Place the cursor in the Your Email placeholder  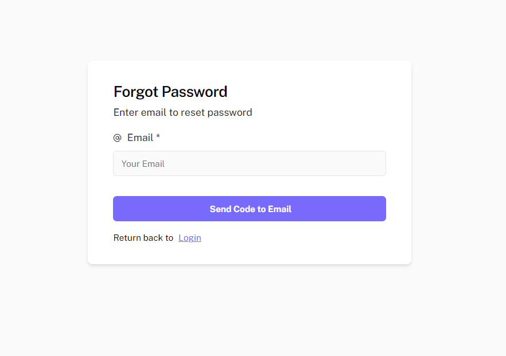(x=143, y=164)
